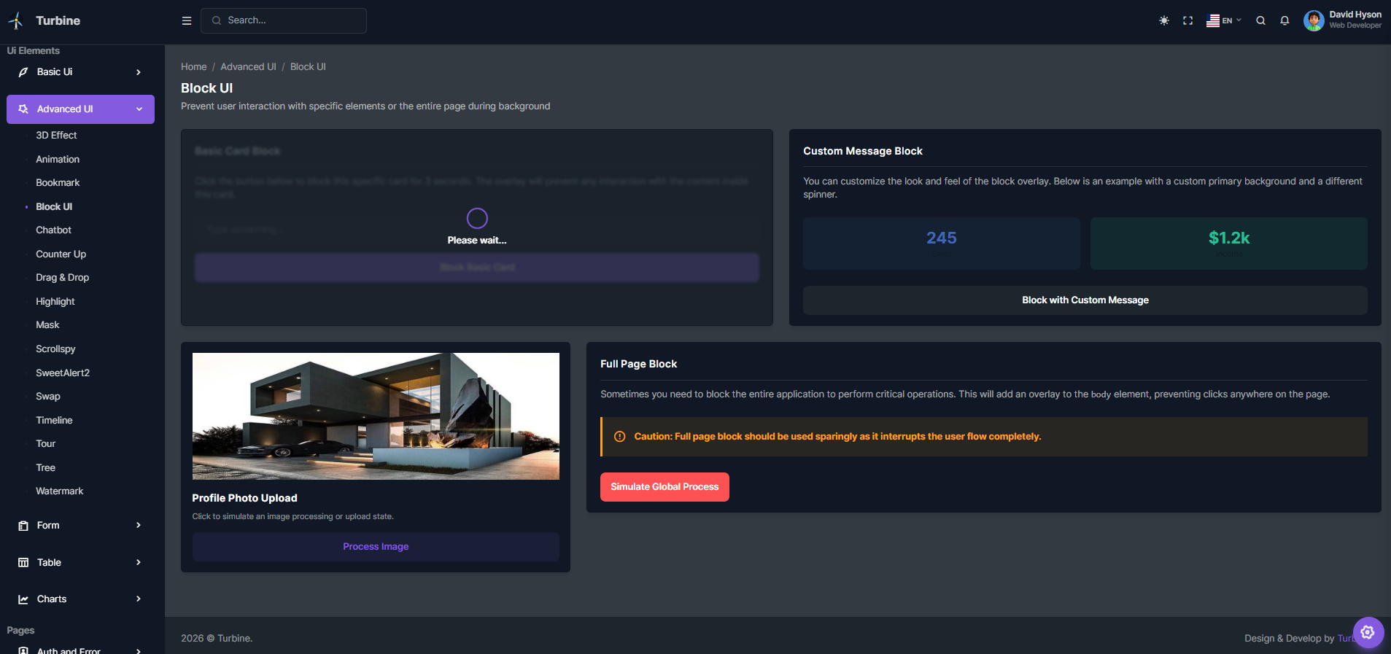Image resolution: width=1391 pixels, height=654 pixels.
Task: Click the blurred Block Basic Card button
Action: [x=477, y=268]
